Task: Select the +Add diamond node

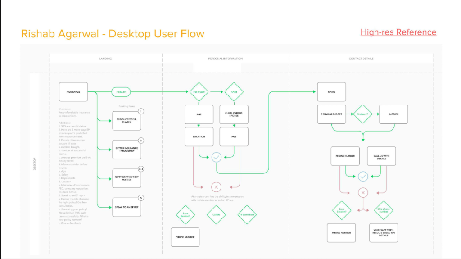Action: tap(234, 92)
